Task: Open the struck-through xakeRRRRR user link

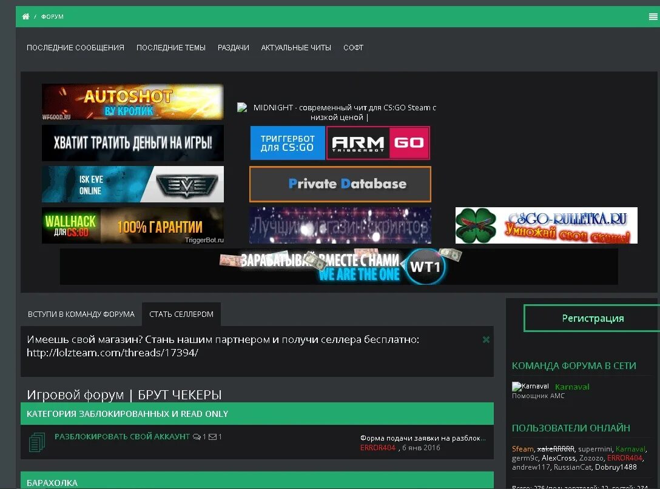Action: click(556, 448)
